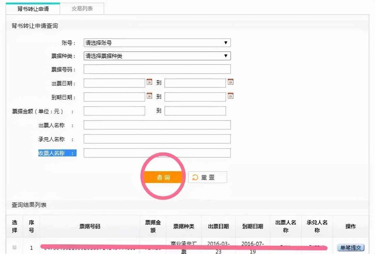Click the highlighted 收票人名称 input field

[x=157, y=152]
